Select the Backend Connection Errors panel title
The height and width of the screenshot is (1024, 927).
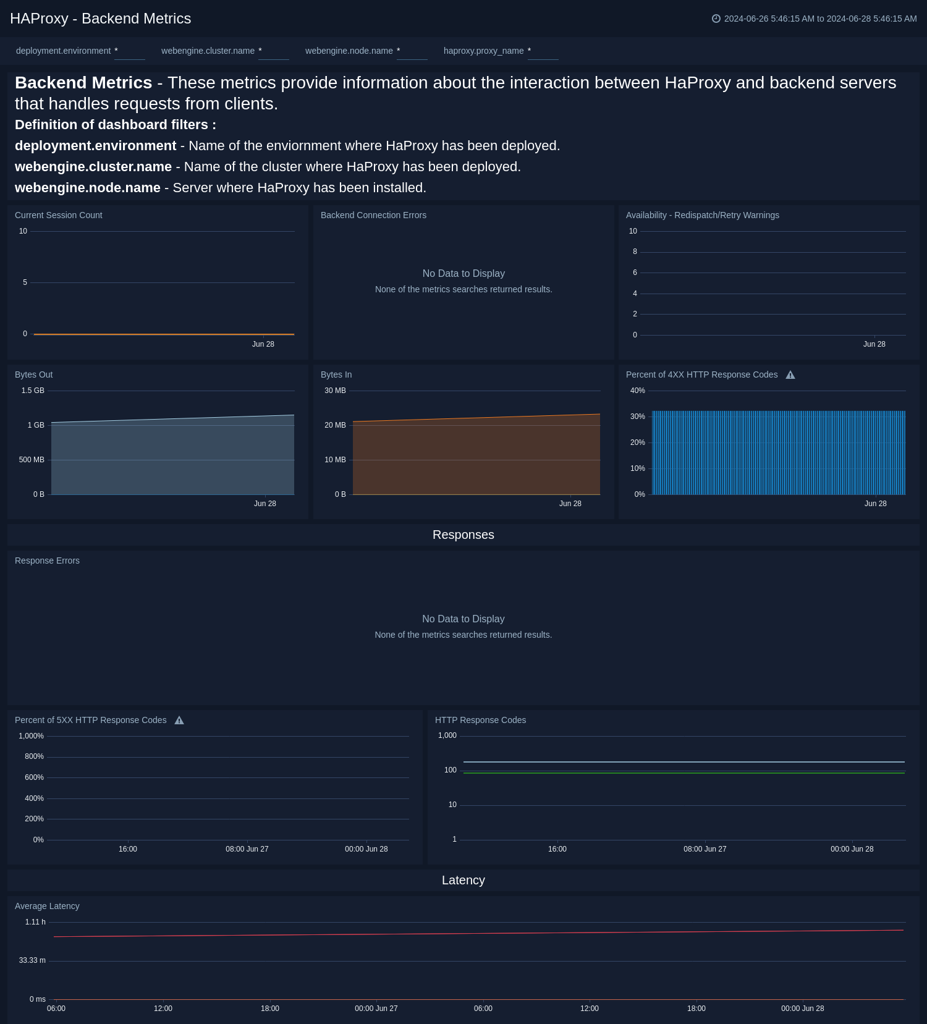[x=373, y=215]
